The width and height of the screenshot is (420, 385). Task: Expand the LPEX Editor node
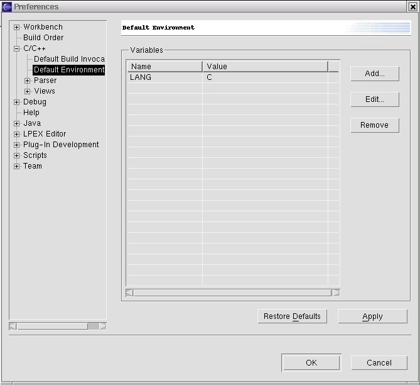pos(17,134)
